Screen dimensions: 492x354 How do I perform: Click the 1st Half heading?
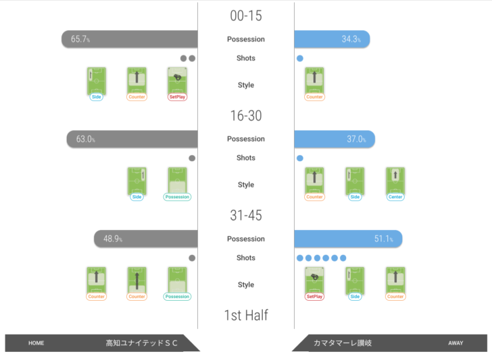pyautogui.click(x=246, y=315)
